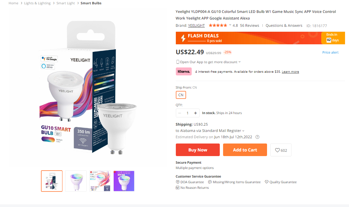Go to Lights & Lighting breadcrumb

tap(37, 3)
